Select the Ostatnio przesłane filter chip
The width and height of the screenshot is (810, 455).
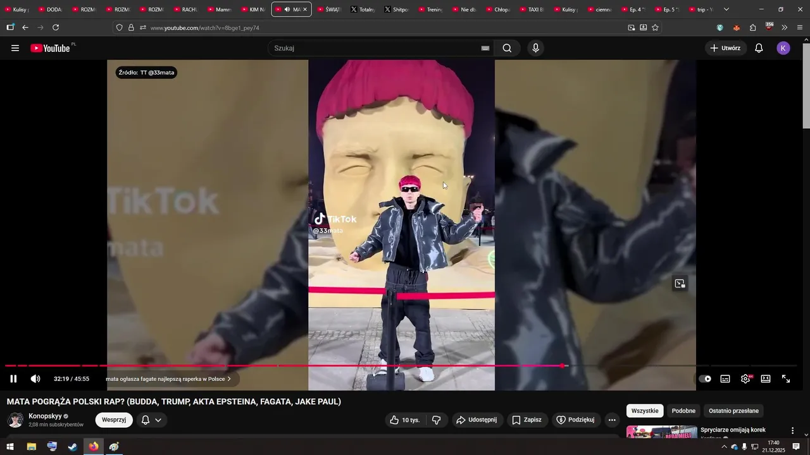(x=733, y=411)
